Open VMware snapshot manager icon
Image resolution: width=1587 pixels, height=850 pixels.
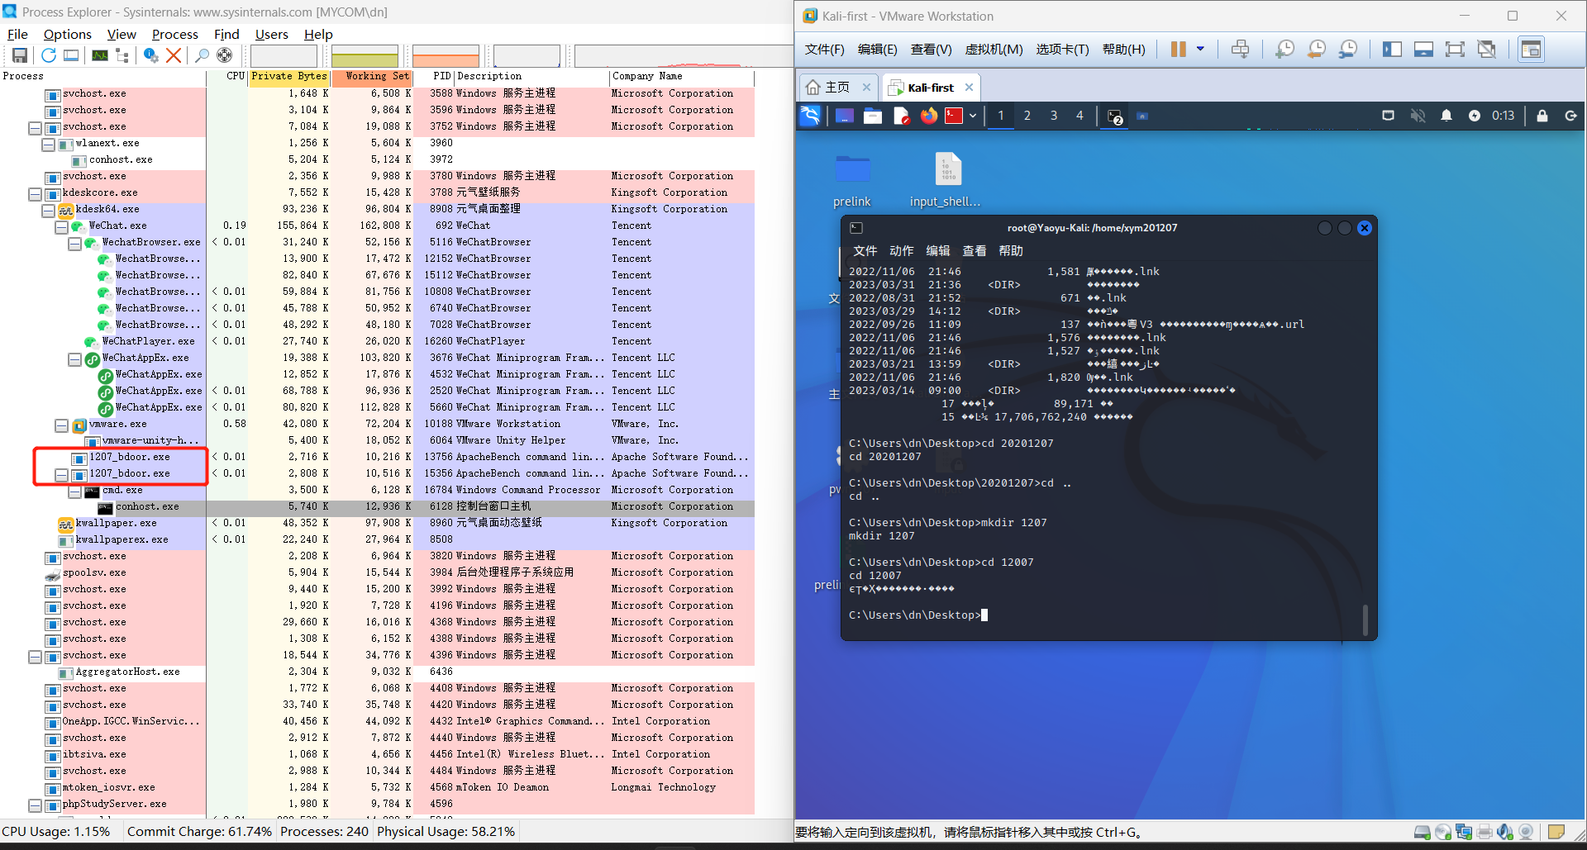tap(1347, 50)
